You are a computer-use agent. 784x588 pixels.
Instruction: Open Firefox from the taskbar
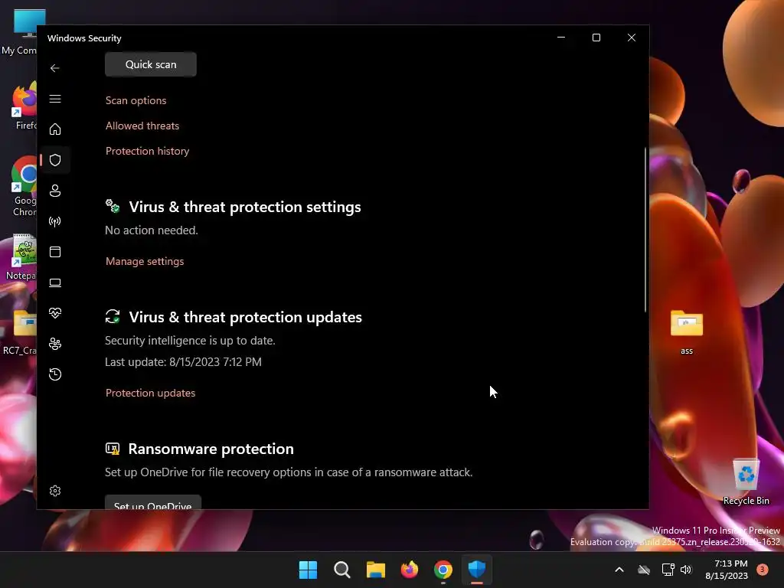pos(410,570)
